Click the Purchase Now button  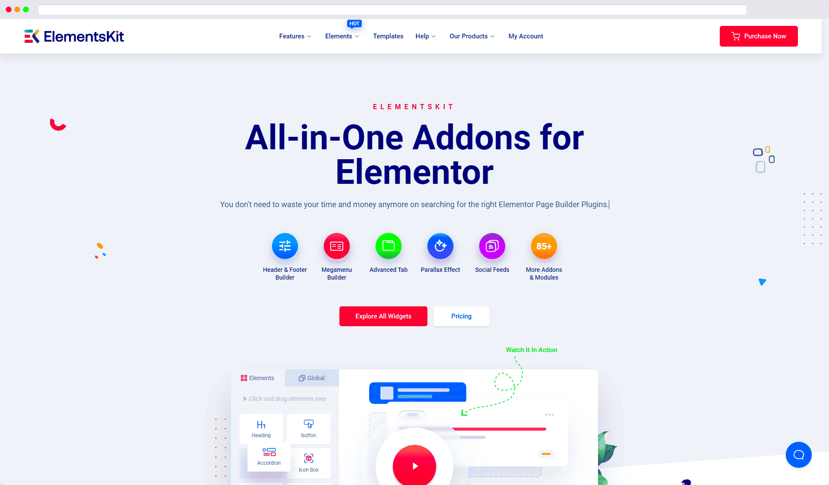[759, 36]
